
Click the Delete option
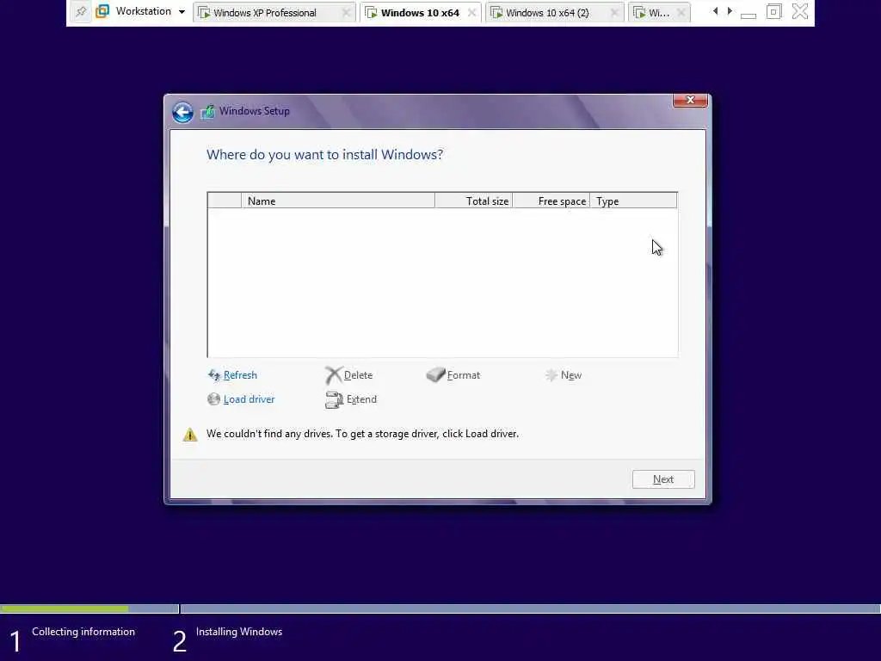358,375
